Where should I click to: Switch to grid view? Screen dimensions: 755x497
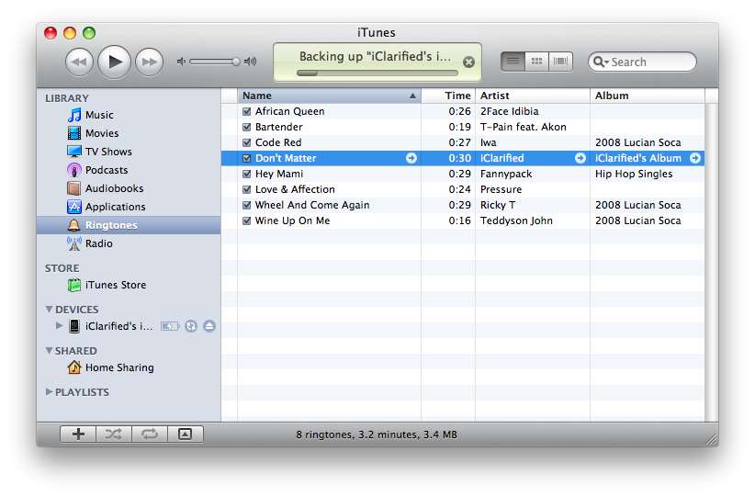536,62
